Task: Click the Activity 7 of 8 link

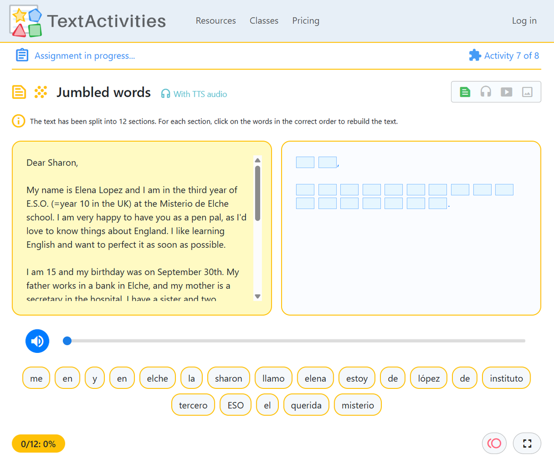Action: [512, 56]
